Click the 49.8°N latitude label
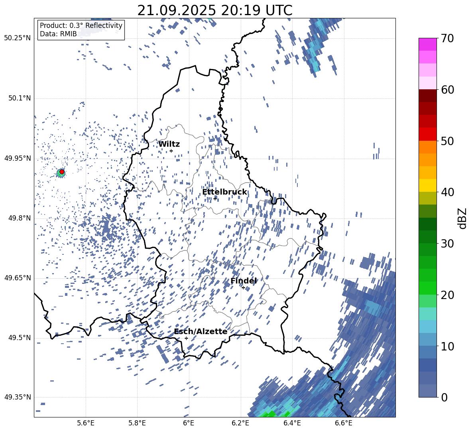This screenshot has height=431, width=472. pyautogui.click(x=20, y=218)
